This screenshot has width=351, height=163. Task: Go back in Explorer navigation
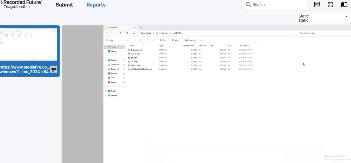pos(107,33)
